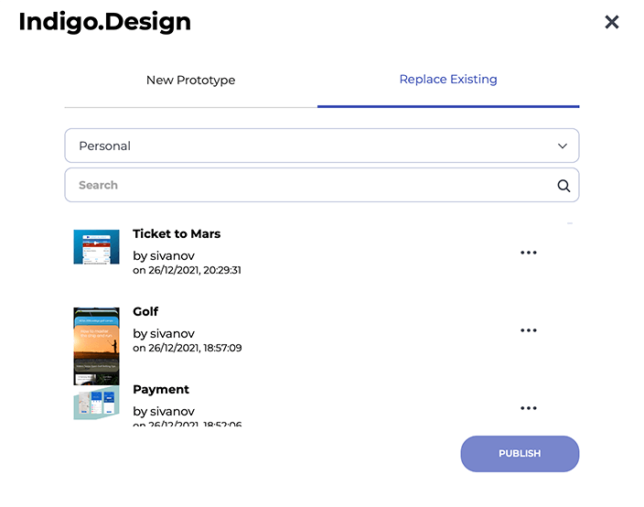Click 'by sivanov' under Payment
The image size is (644, 507).
pos(164,411)
